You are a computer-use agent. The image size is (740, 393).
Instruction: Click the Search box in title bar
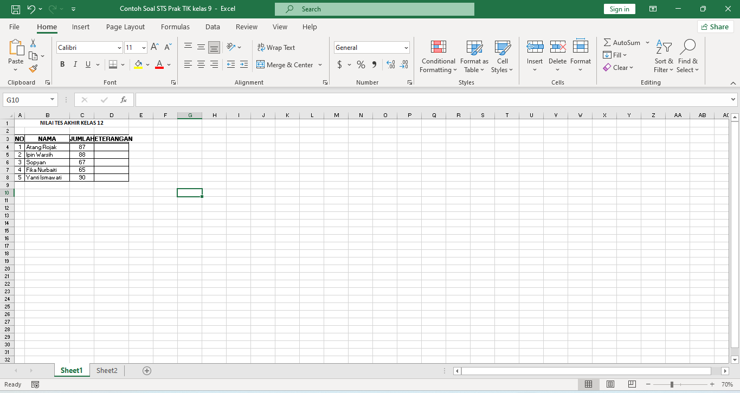click(375, 9)
